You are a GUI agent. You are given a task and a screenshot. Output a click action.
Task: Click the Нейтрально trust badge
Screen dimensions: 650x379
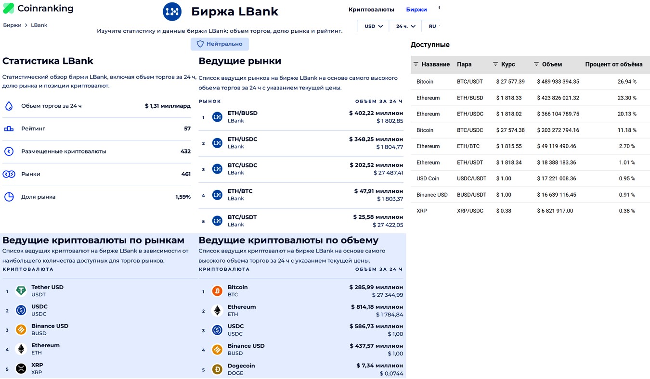(x=220, y=44)
